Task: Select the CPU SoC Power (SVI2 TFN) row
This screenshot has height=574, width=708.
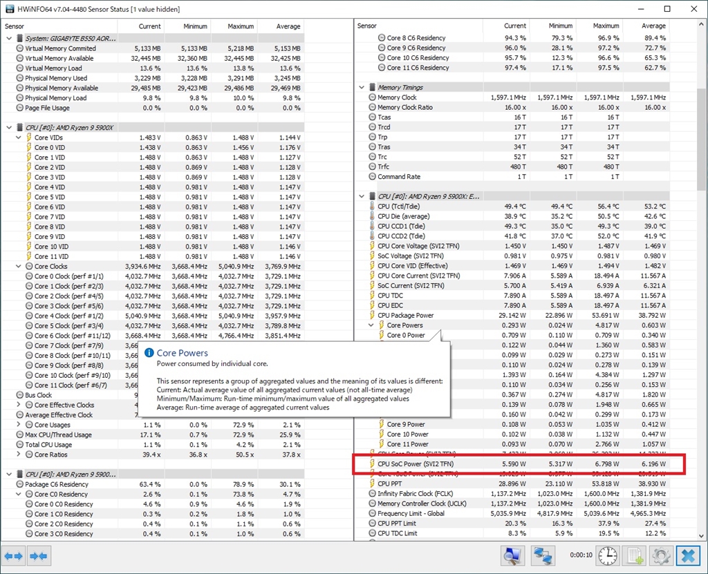Action: (416, 464)
